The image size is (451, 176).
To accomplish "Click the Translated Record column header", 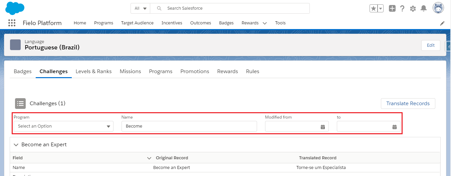I will (x=318, y=158).
